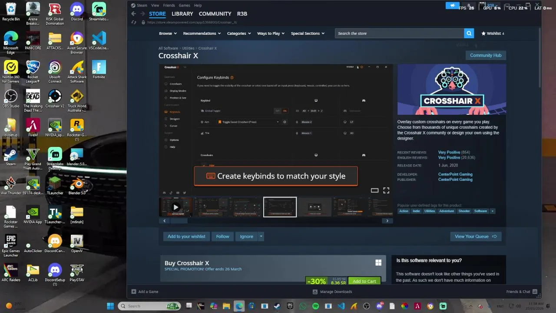Expand the Browse store menu

click(168, 33)
